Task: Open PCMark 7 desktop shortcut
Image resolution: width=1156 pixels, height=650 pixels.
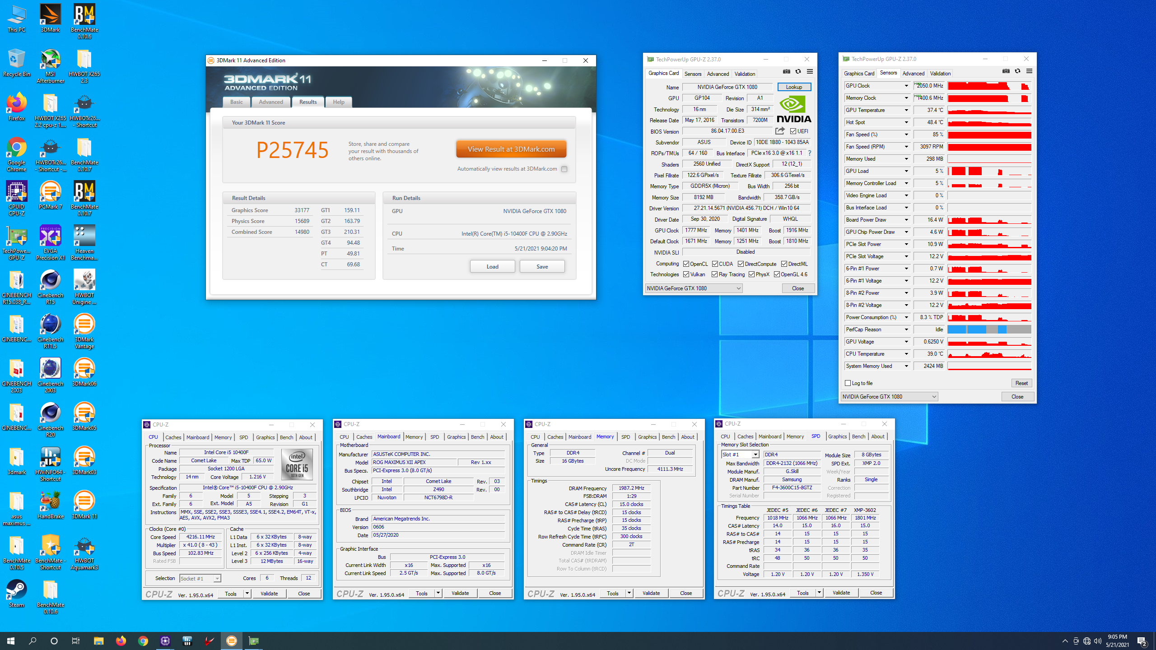Action: (x=50, y=195)
